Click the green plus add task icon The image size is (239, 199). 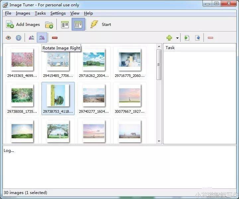pyautogui.click(x=169, y=38)
